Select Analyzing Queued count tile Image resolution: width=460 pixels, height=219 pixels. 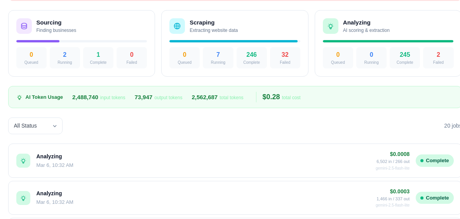click(338, 58)
